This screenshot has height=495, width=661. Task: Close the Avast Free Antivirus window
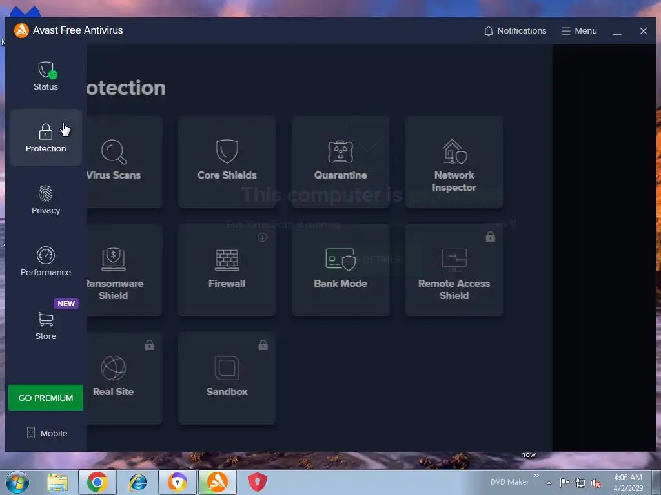[x=644, y=31]
